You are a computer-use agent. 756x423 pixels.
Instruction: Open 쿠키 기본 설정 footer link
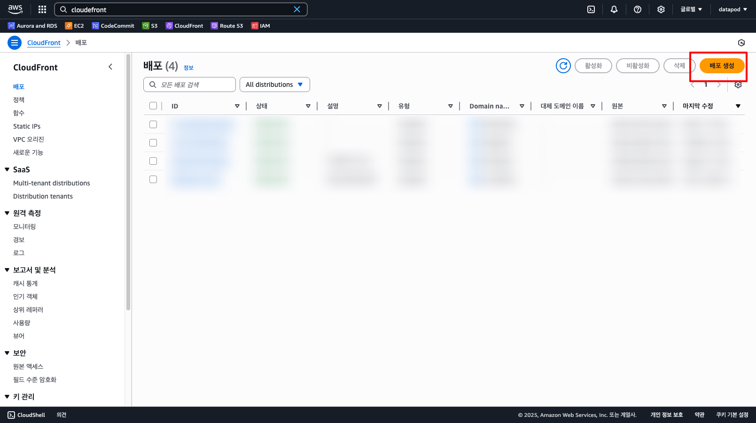pyautogui.click(x=732, y=415)
